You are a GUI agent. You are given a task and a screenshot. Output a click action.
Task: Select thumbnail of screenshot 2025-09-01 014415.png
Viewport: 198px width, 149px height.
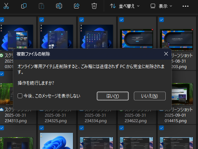[x=182, y=94]
